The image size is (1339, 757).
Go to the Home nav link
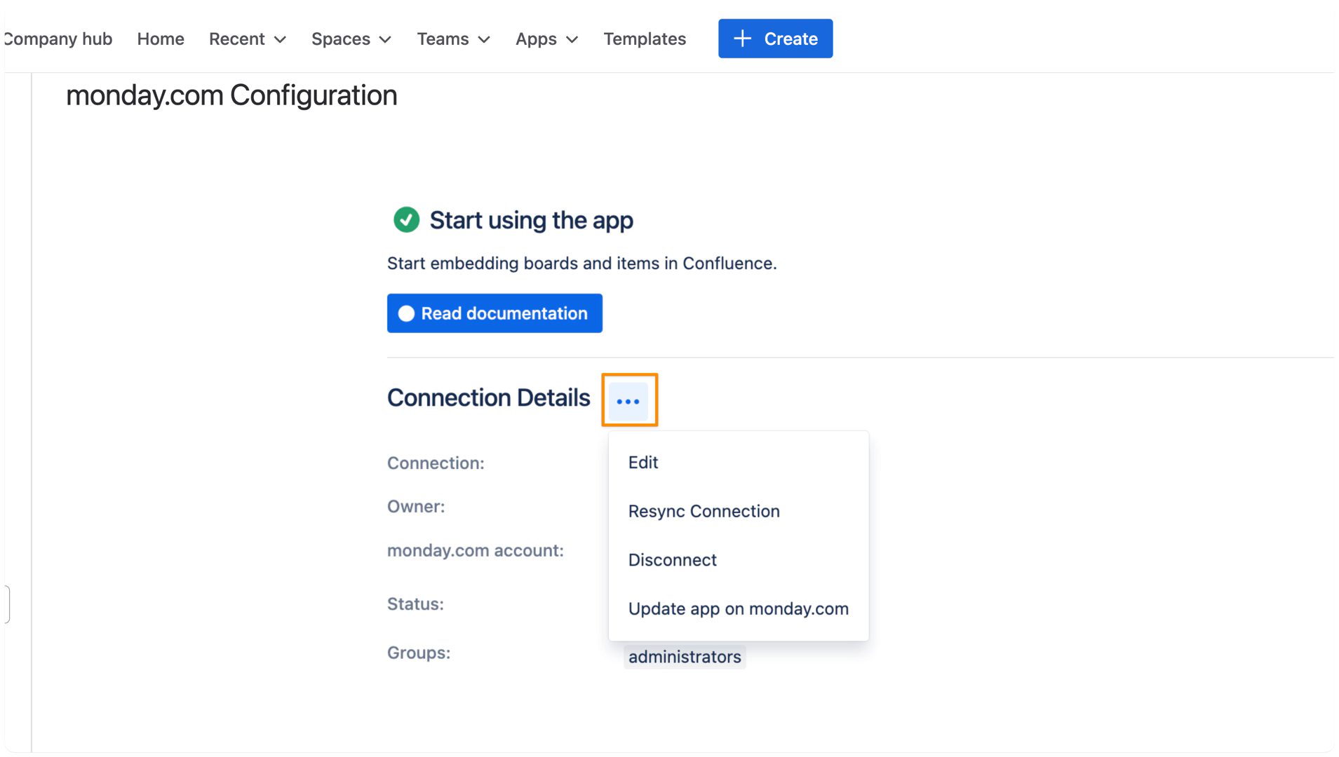click(161, 39)
